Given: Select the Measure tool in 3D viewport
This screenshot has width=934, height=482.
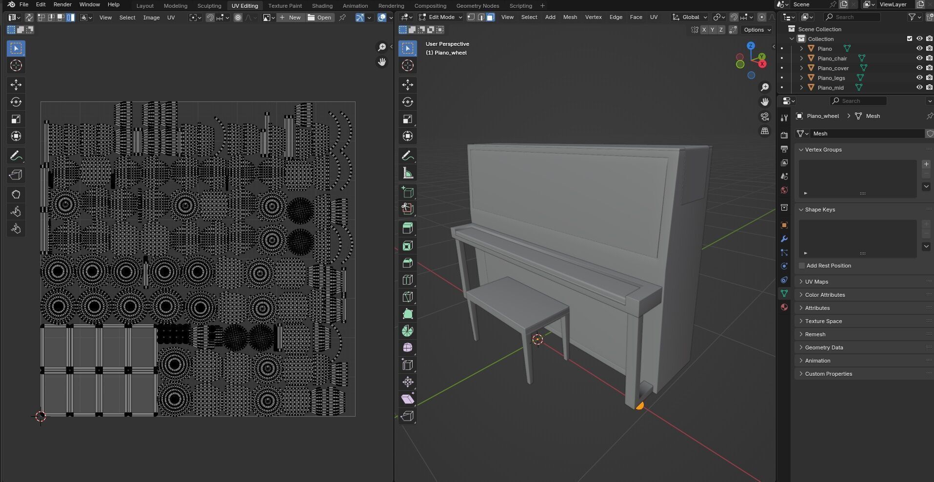Looking at the screenshot, I should [408, 173].
